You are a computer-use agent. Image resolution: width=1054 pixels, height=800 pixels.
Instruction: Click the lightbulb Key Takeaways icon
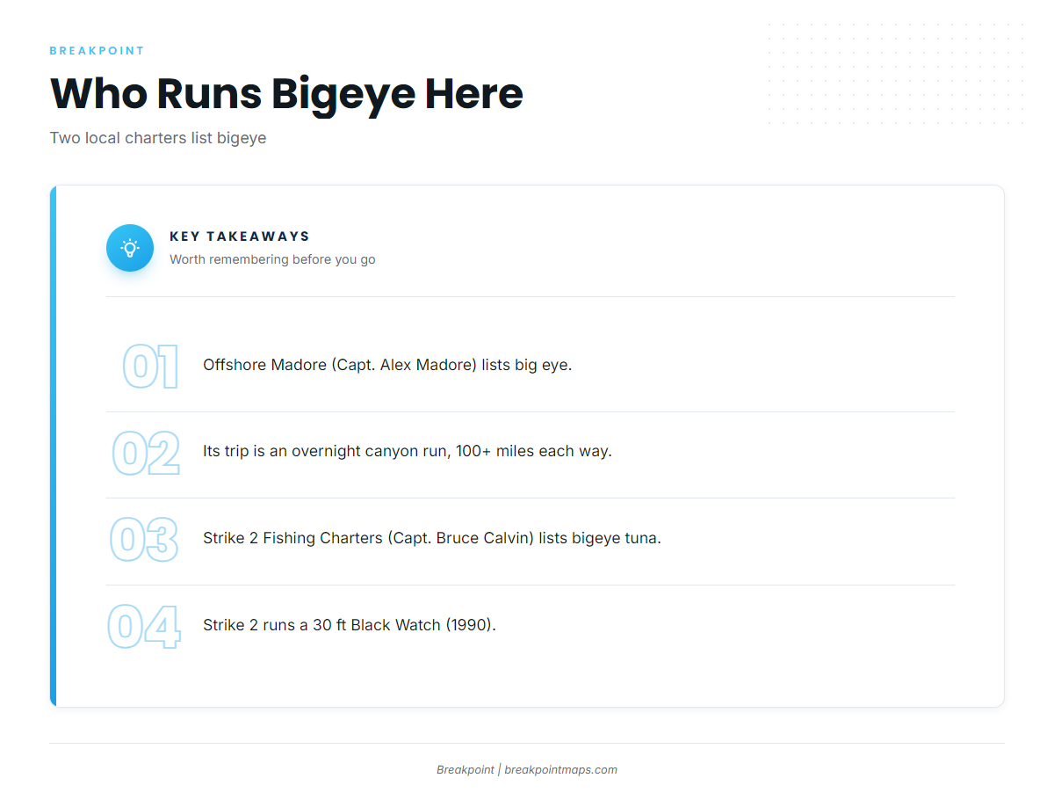coord(130,248)
